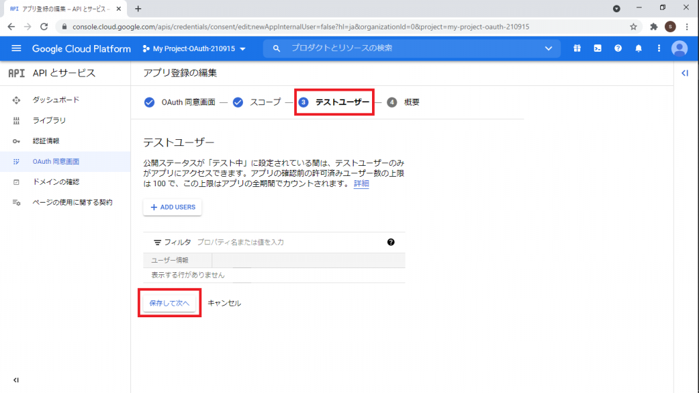This screenshot has height=393, width=699.
Task: Open the My Project-OAuth-210915 project selector
Action: [193, 48]
